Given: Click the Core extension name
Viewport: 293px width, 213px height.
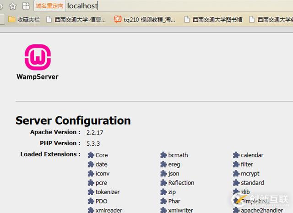Looking at the screenshot, I should (102, 155).
